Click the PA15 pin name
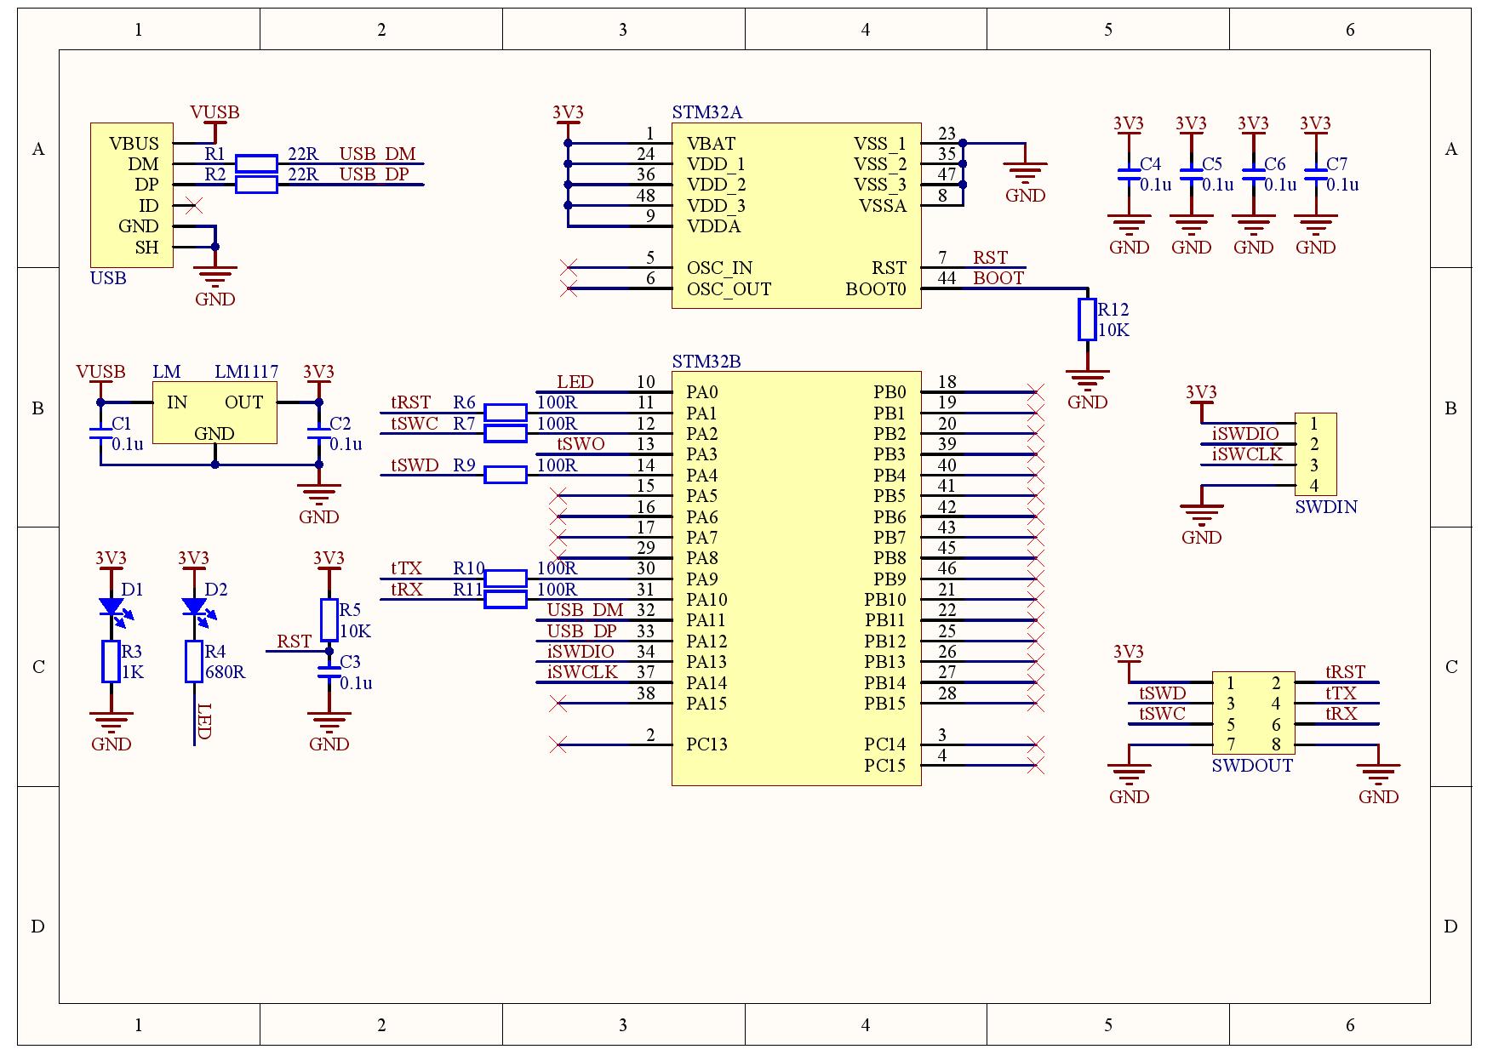Image resolution: width=1493 pixels, height=1055 pixels. (x=707, y=704)
